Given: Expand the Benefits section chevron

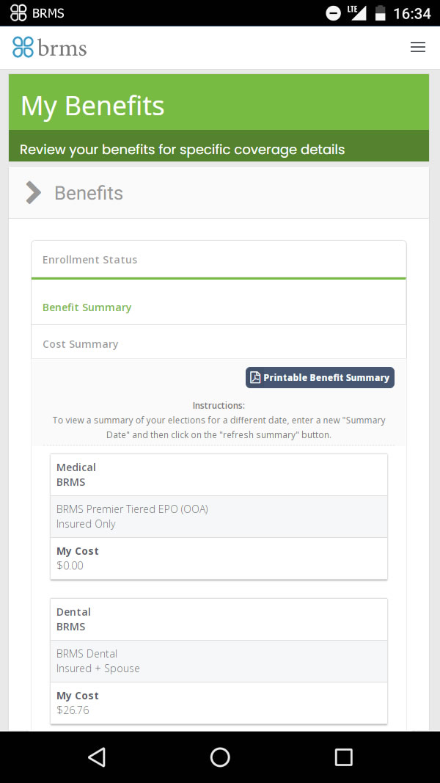Looking at the screenshot, I should point(33,193).
